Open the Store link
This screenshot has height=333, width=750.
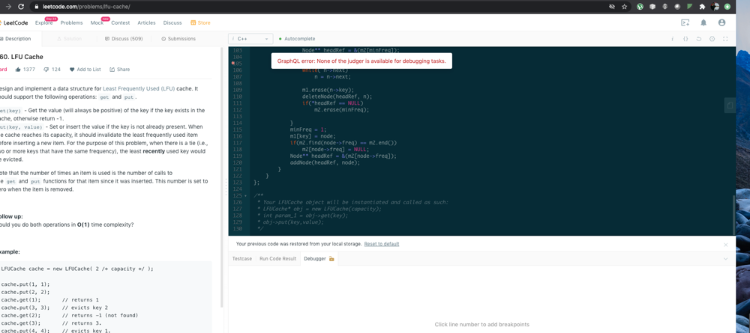pos(200,22)
